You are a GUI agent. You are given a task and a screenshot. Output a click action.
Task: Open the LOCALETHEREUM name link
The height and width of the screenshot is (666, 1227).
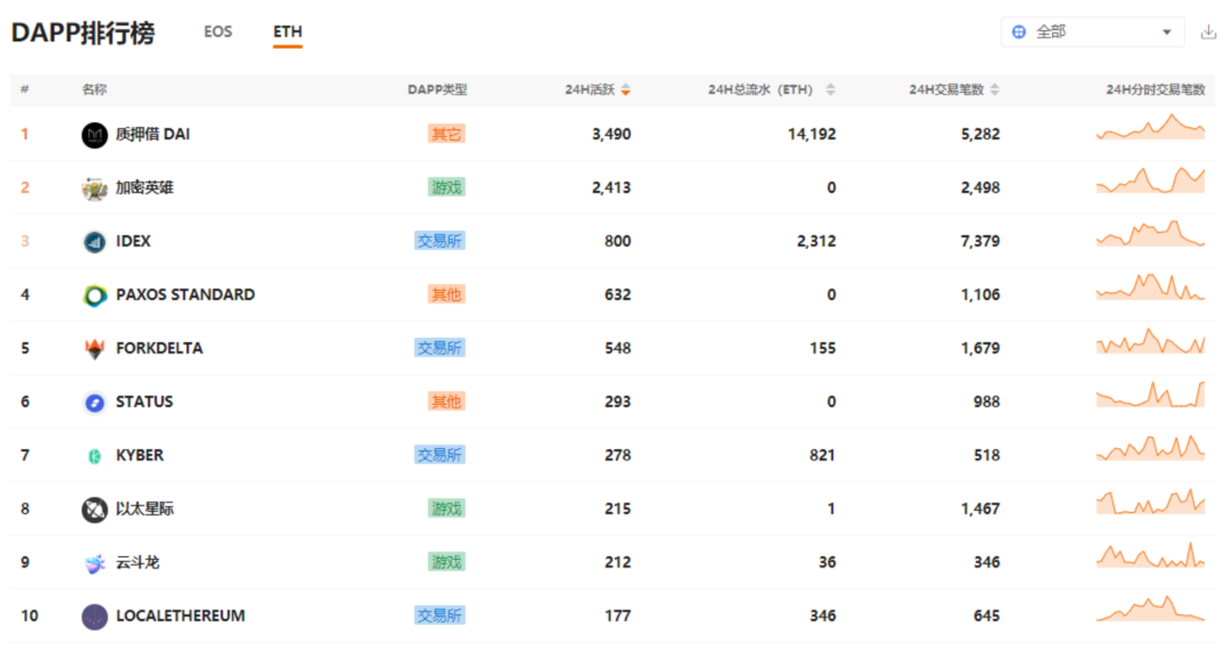(x=181, y=616)
